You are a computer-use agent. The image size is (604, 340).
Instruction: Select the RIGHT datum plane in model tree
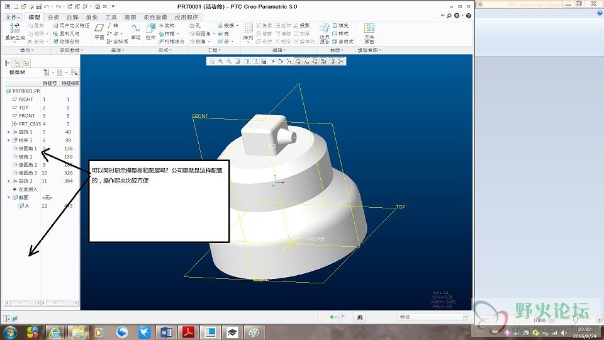tap(23, 99)
